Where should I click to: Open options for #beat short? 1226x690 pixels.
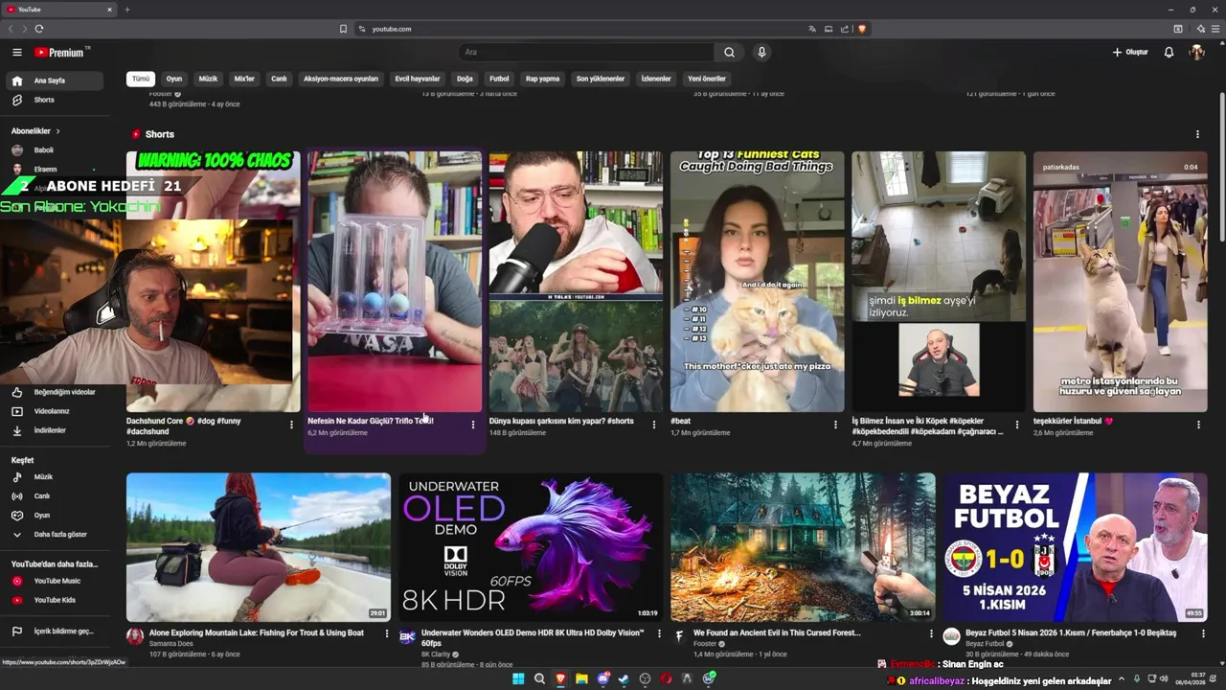click(x=835, y=425)
